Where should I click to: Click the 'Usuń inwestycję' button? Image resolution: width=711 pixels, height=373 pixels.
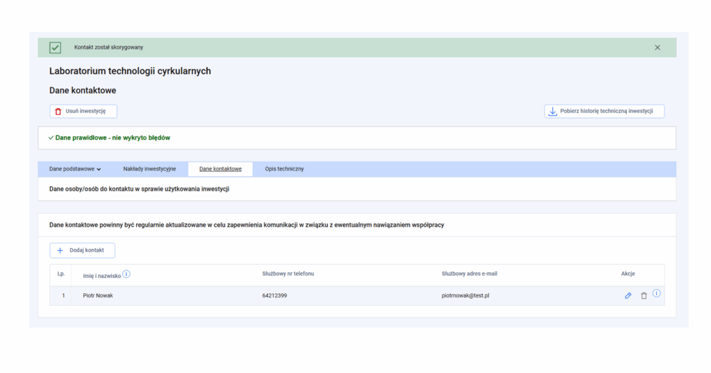83,112
